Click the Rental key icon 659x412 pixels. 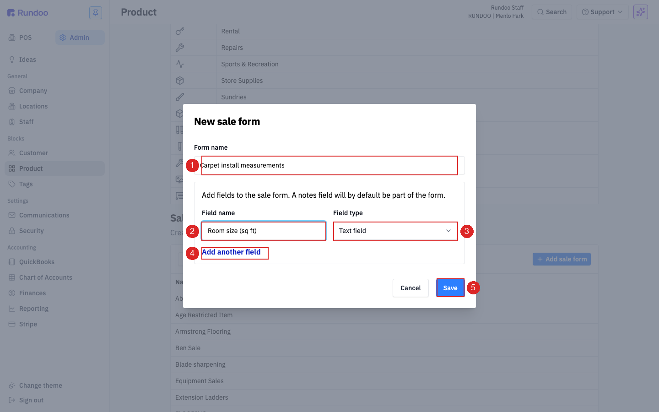click(x=180, y=31)
